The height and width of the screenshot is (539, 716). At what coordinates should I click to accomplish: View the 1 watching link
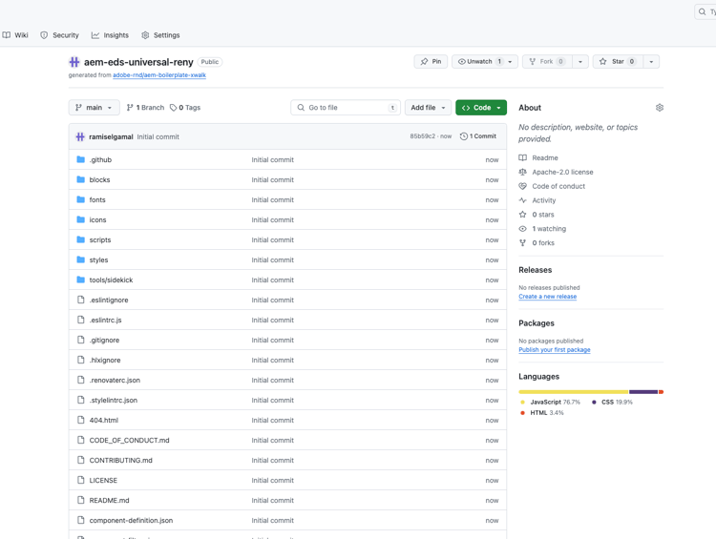[x=549, y=229]
